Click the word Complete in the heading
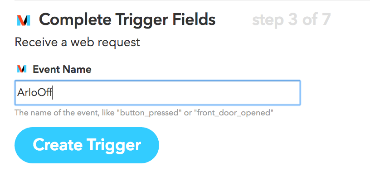The height and width of the screenshot is (181, 370). (x=75, y=20)
